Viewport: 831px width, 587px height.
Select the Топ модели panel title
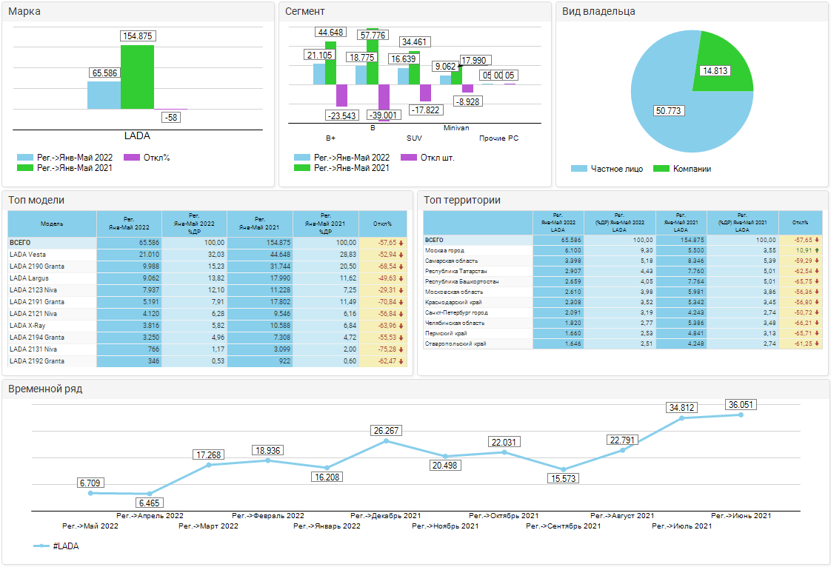click(36, 200)
